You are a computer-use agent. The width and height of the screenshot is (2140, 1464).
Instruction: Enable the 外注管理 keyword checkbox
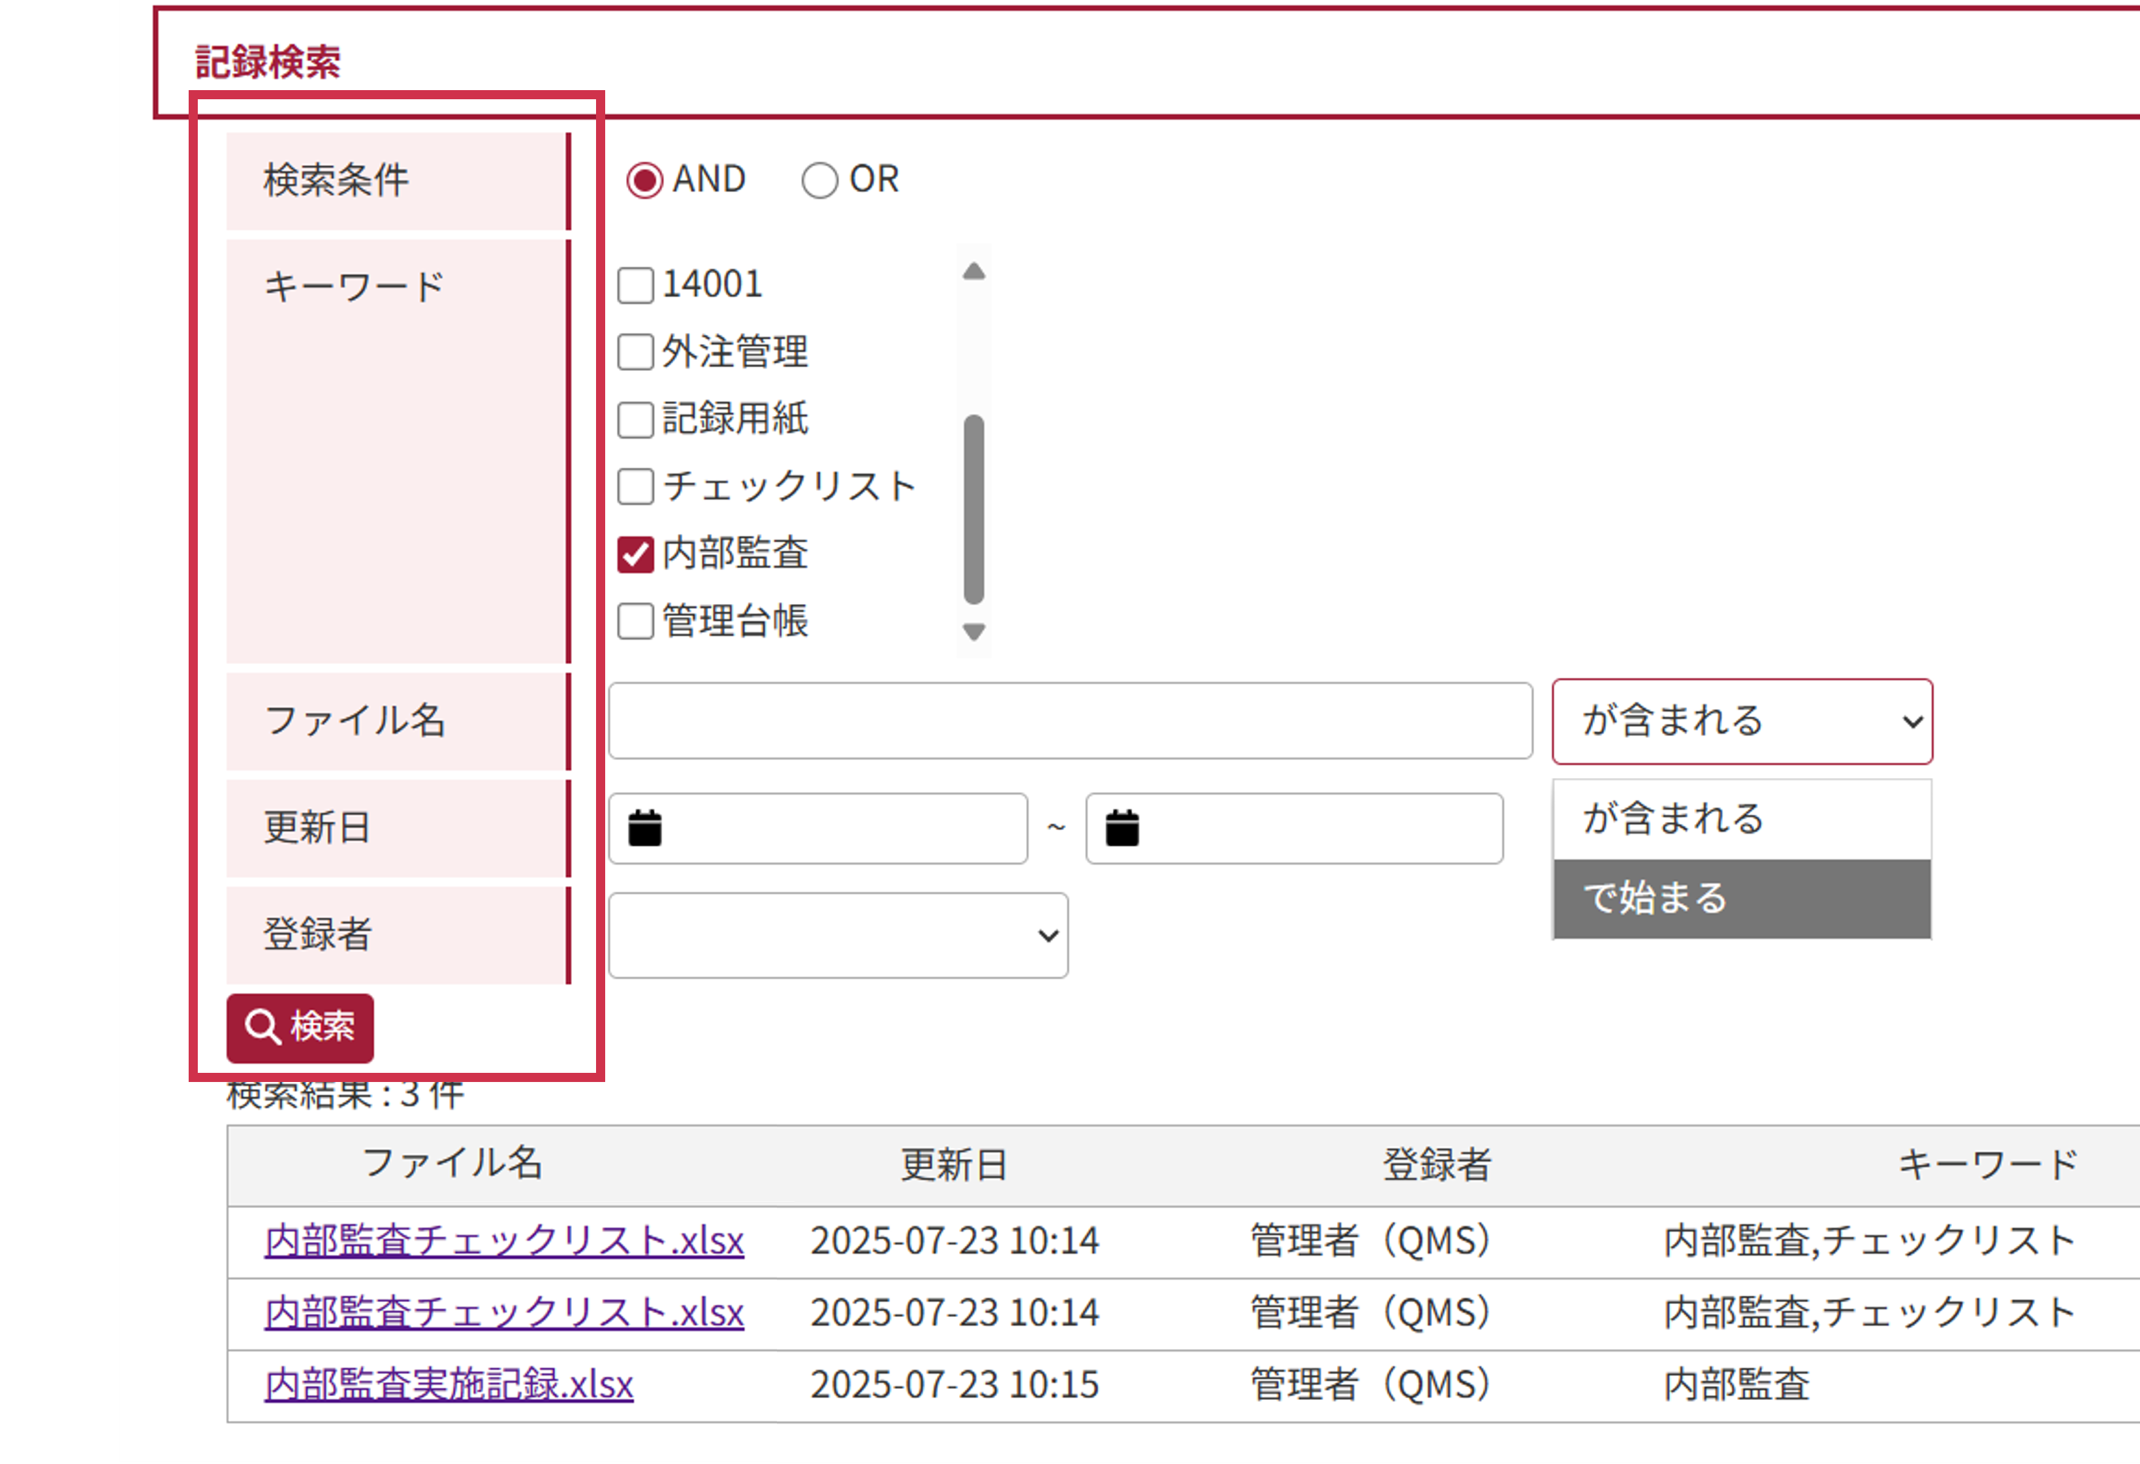(x=635, y=353)
